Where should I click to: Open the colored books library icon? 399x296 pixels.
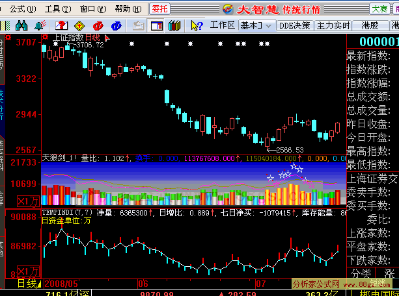(174, 25)
